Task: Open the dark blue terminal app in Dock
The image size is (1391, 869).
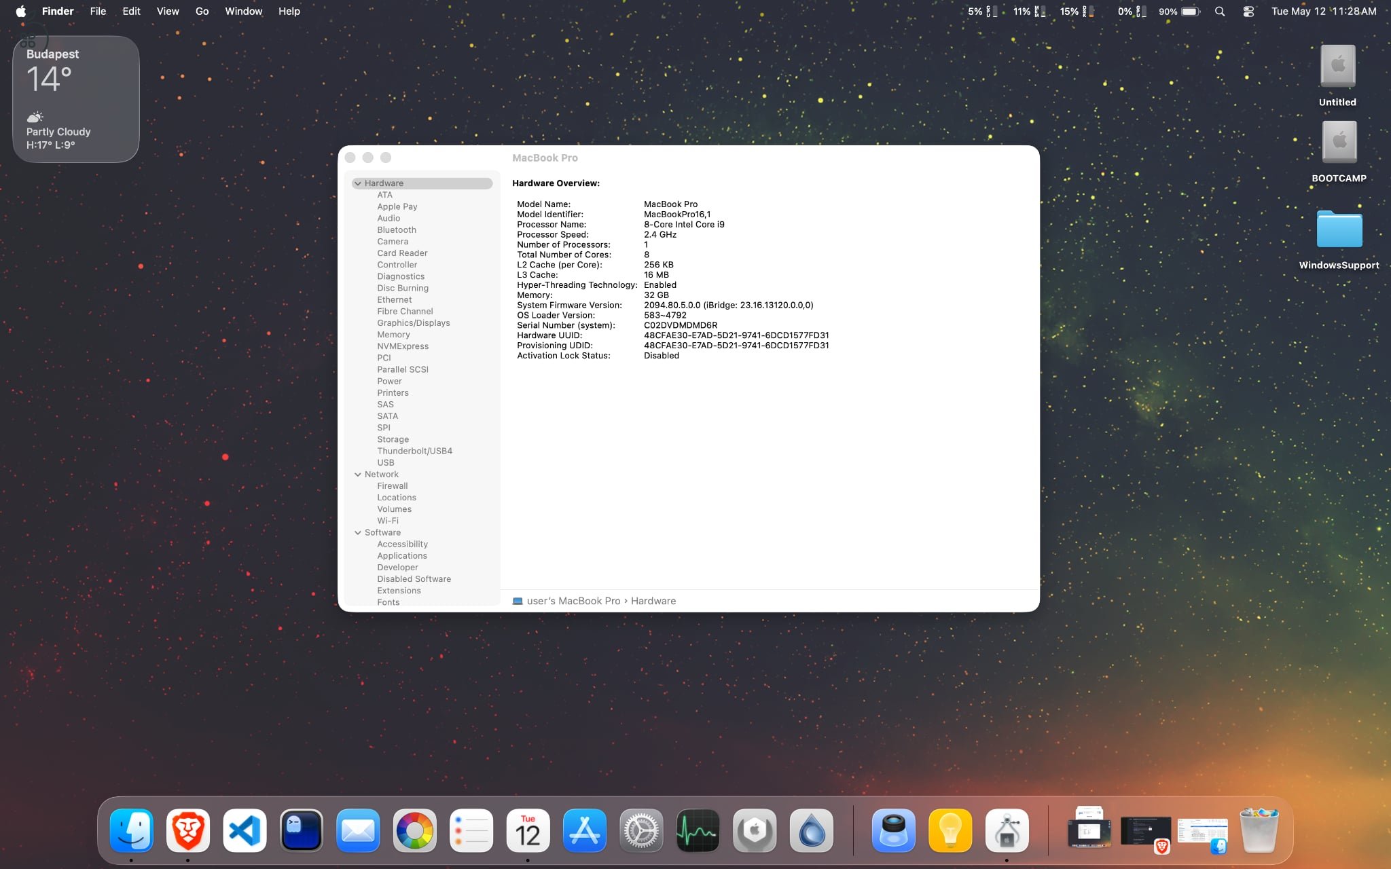Action: click(302, 830)
